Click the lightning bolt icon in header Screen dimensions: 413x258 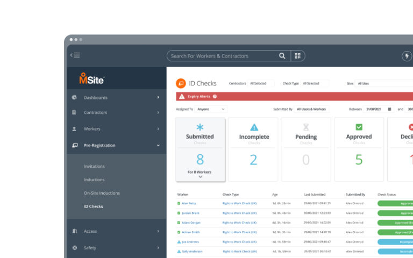click(x=407, y=56)
